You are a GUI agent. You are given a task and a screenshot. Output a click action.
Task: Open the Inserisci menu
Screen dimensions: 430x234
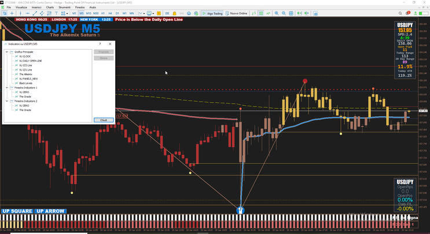pyautogui.click(x=36, y=8)
